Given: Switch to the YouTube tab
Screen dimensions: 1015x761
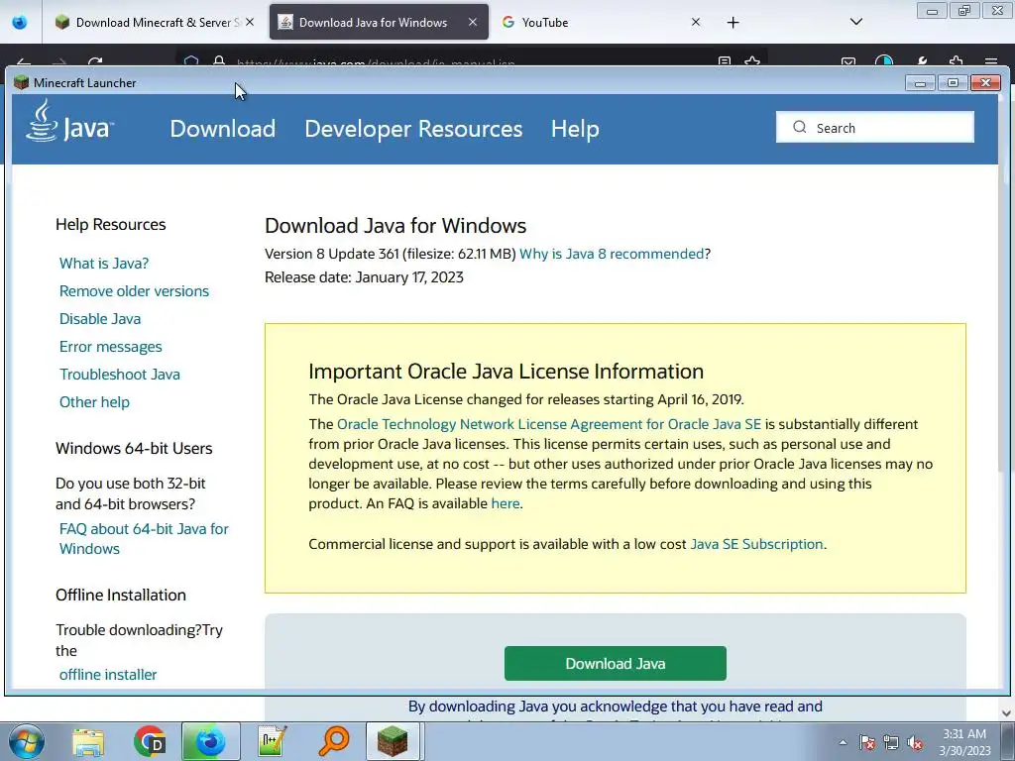Looking at the screenshot, I should (600, 22).
